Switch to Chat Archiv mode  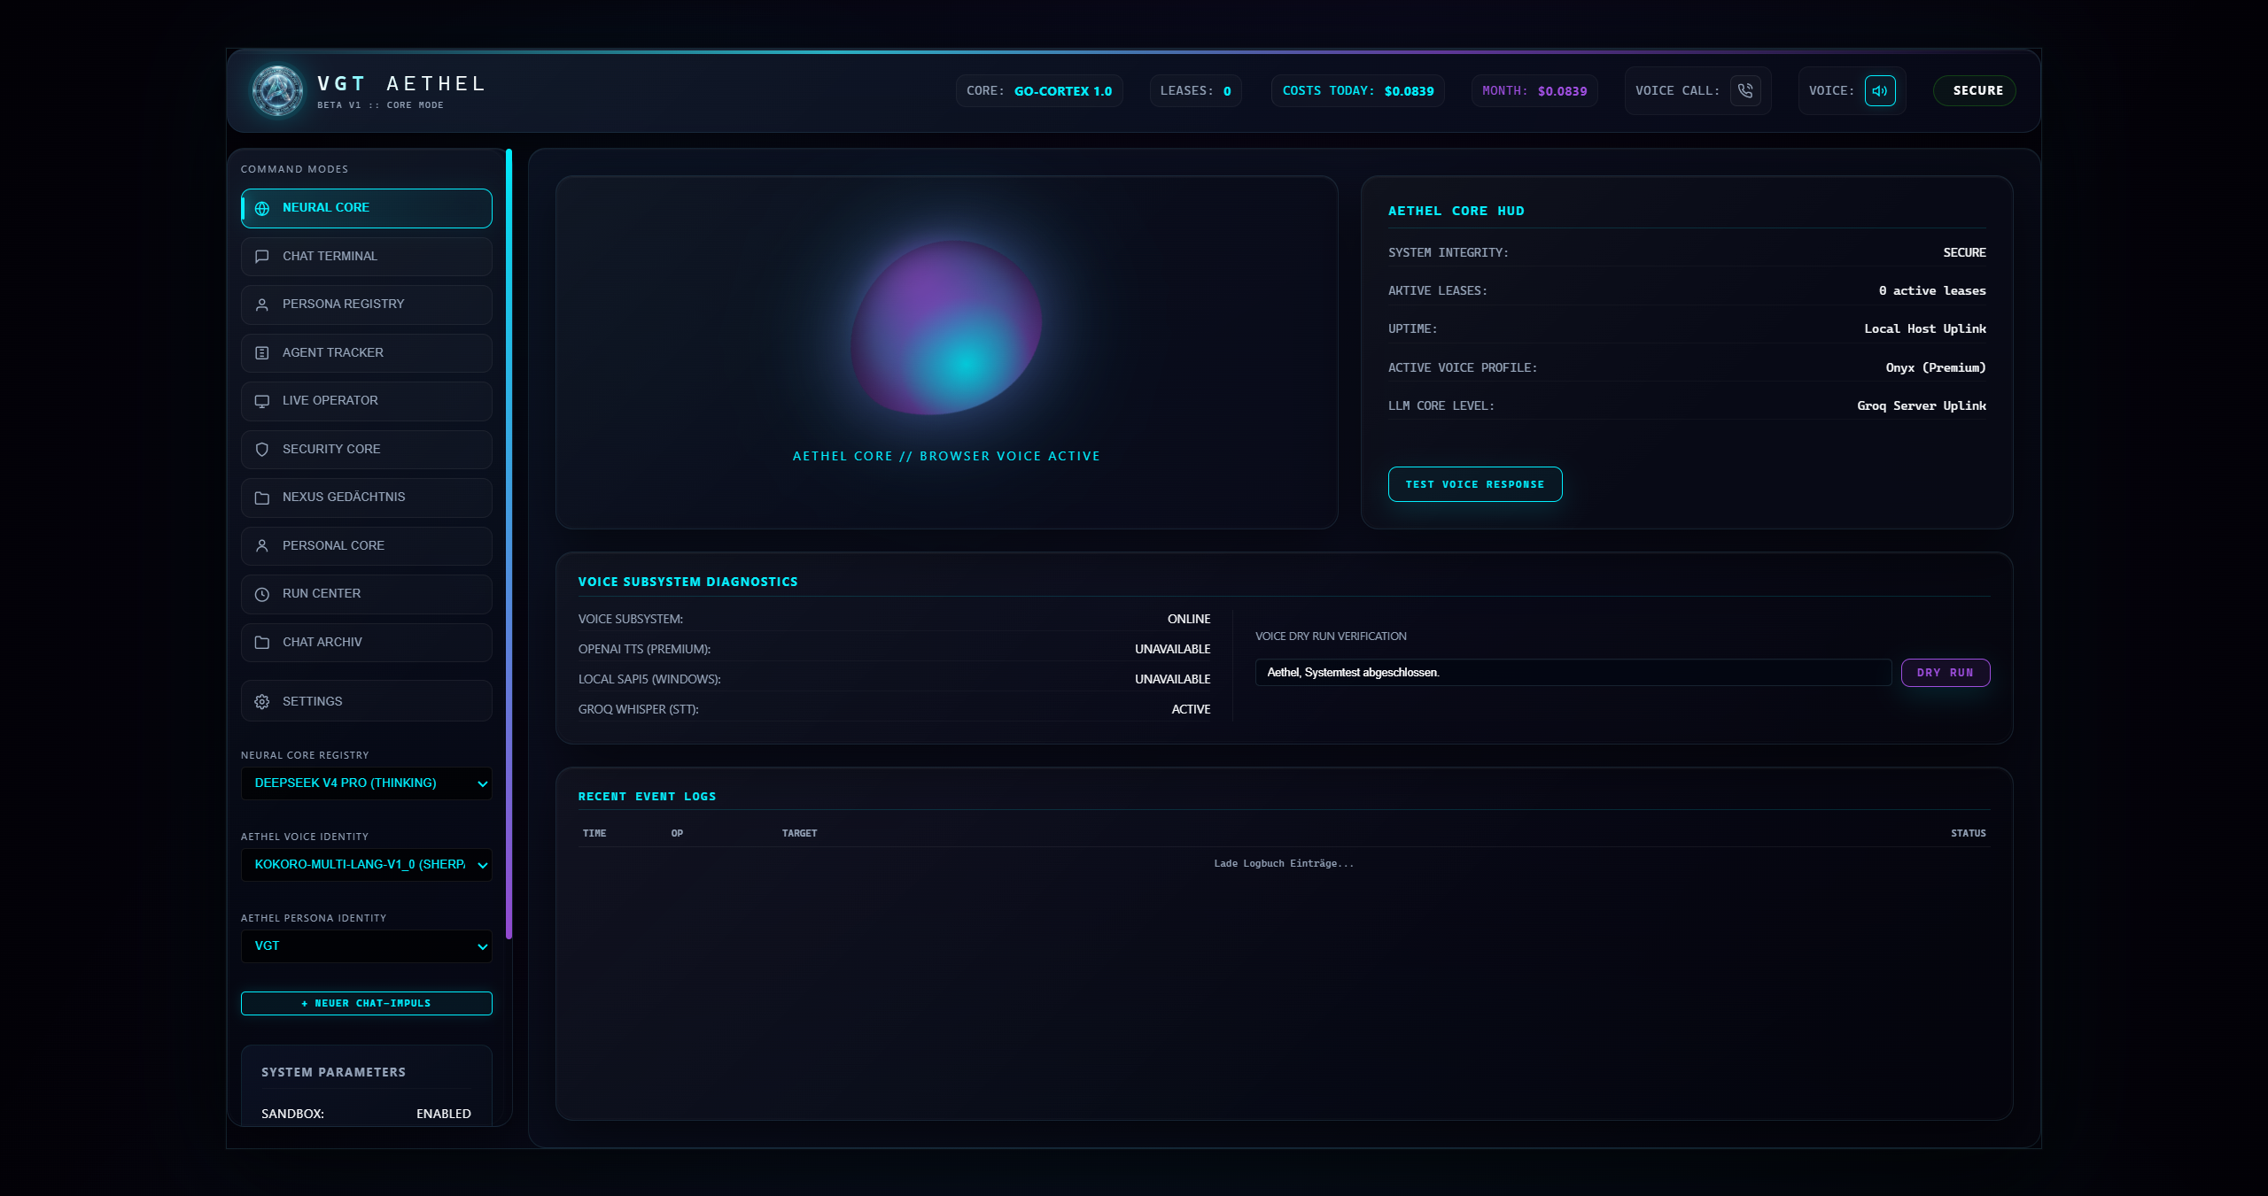click(367, 643)
